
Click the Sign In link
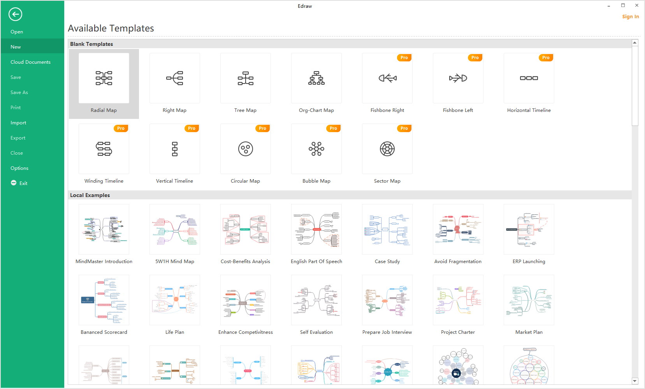coord(630,17)
